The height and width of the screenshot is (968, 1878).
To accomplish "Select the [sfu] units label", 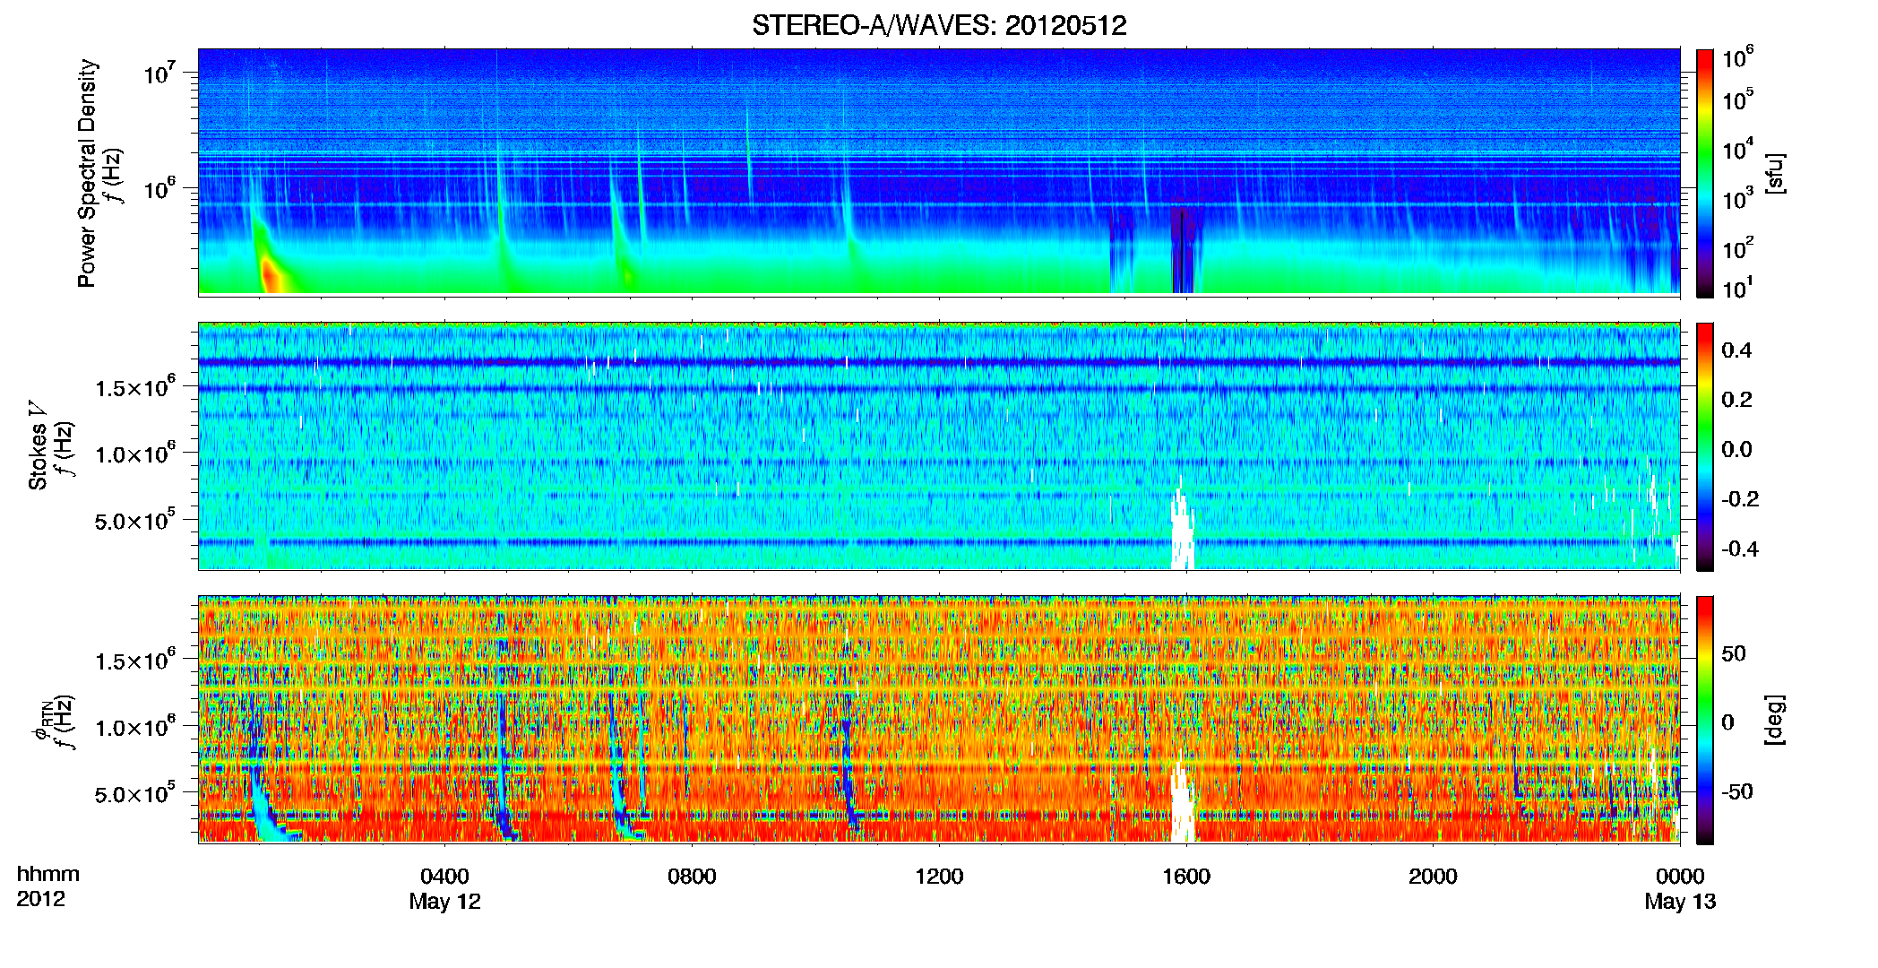I will coord(1775,173).
